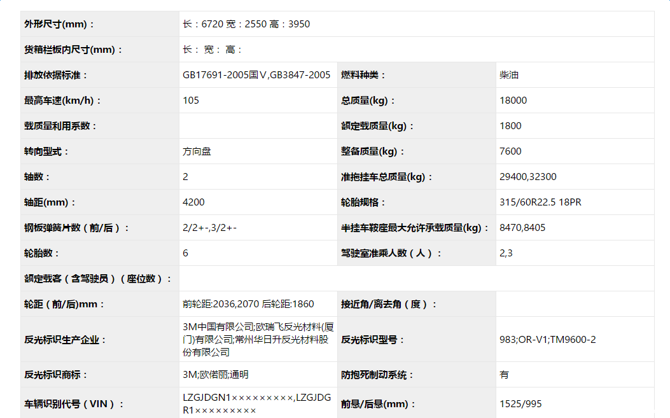Select reflective model value 983;OR-V1;TM9600-2
The image size is (670, 418).
547,340
